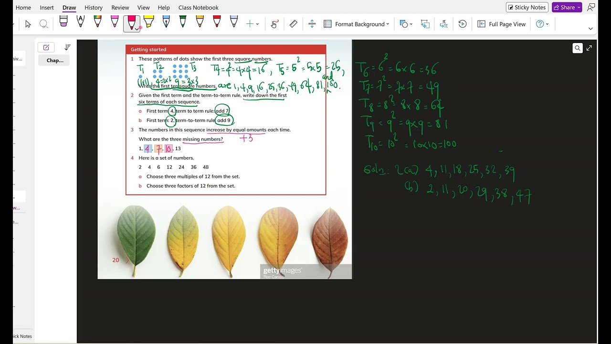Open Sticky Notes
Viewport: 611px width, 344px height.
click(527, 7)
